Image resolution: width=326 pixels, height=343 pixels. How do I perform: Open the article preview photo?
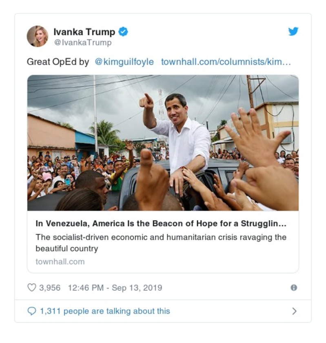(163, 143)
